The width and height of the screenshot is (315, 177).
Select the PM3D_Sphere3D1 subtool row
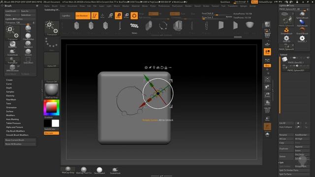click(295, 68)
